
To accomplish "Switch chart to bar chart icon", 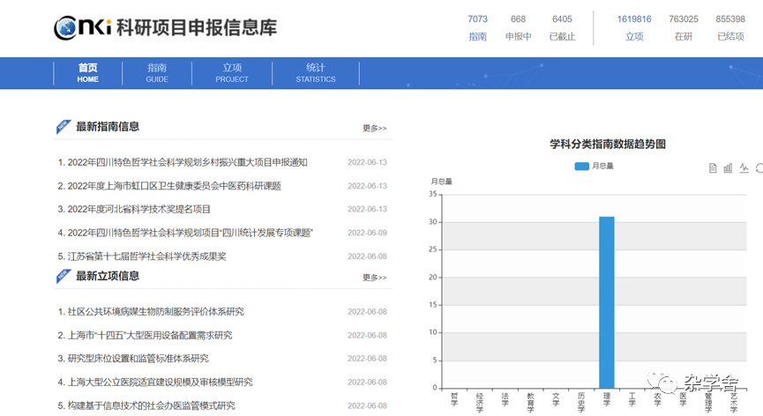I will click(729, 168).
